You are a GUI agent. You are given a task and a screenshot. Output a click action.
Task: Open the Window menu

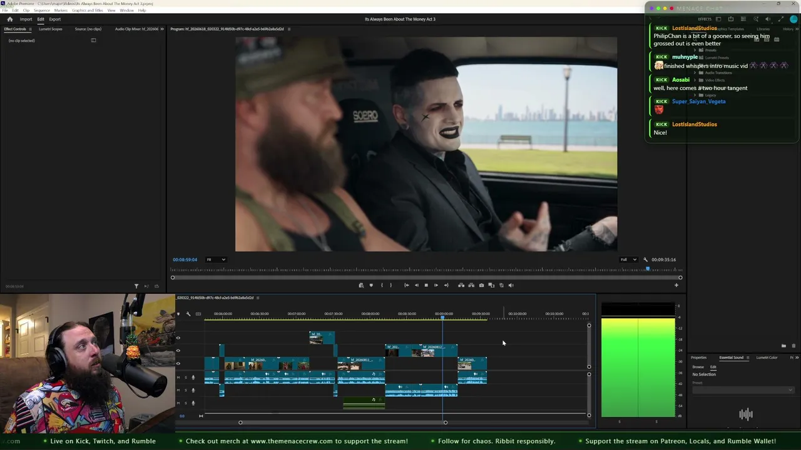coord(126,11)
